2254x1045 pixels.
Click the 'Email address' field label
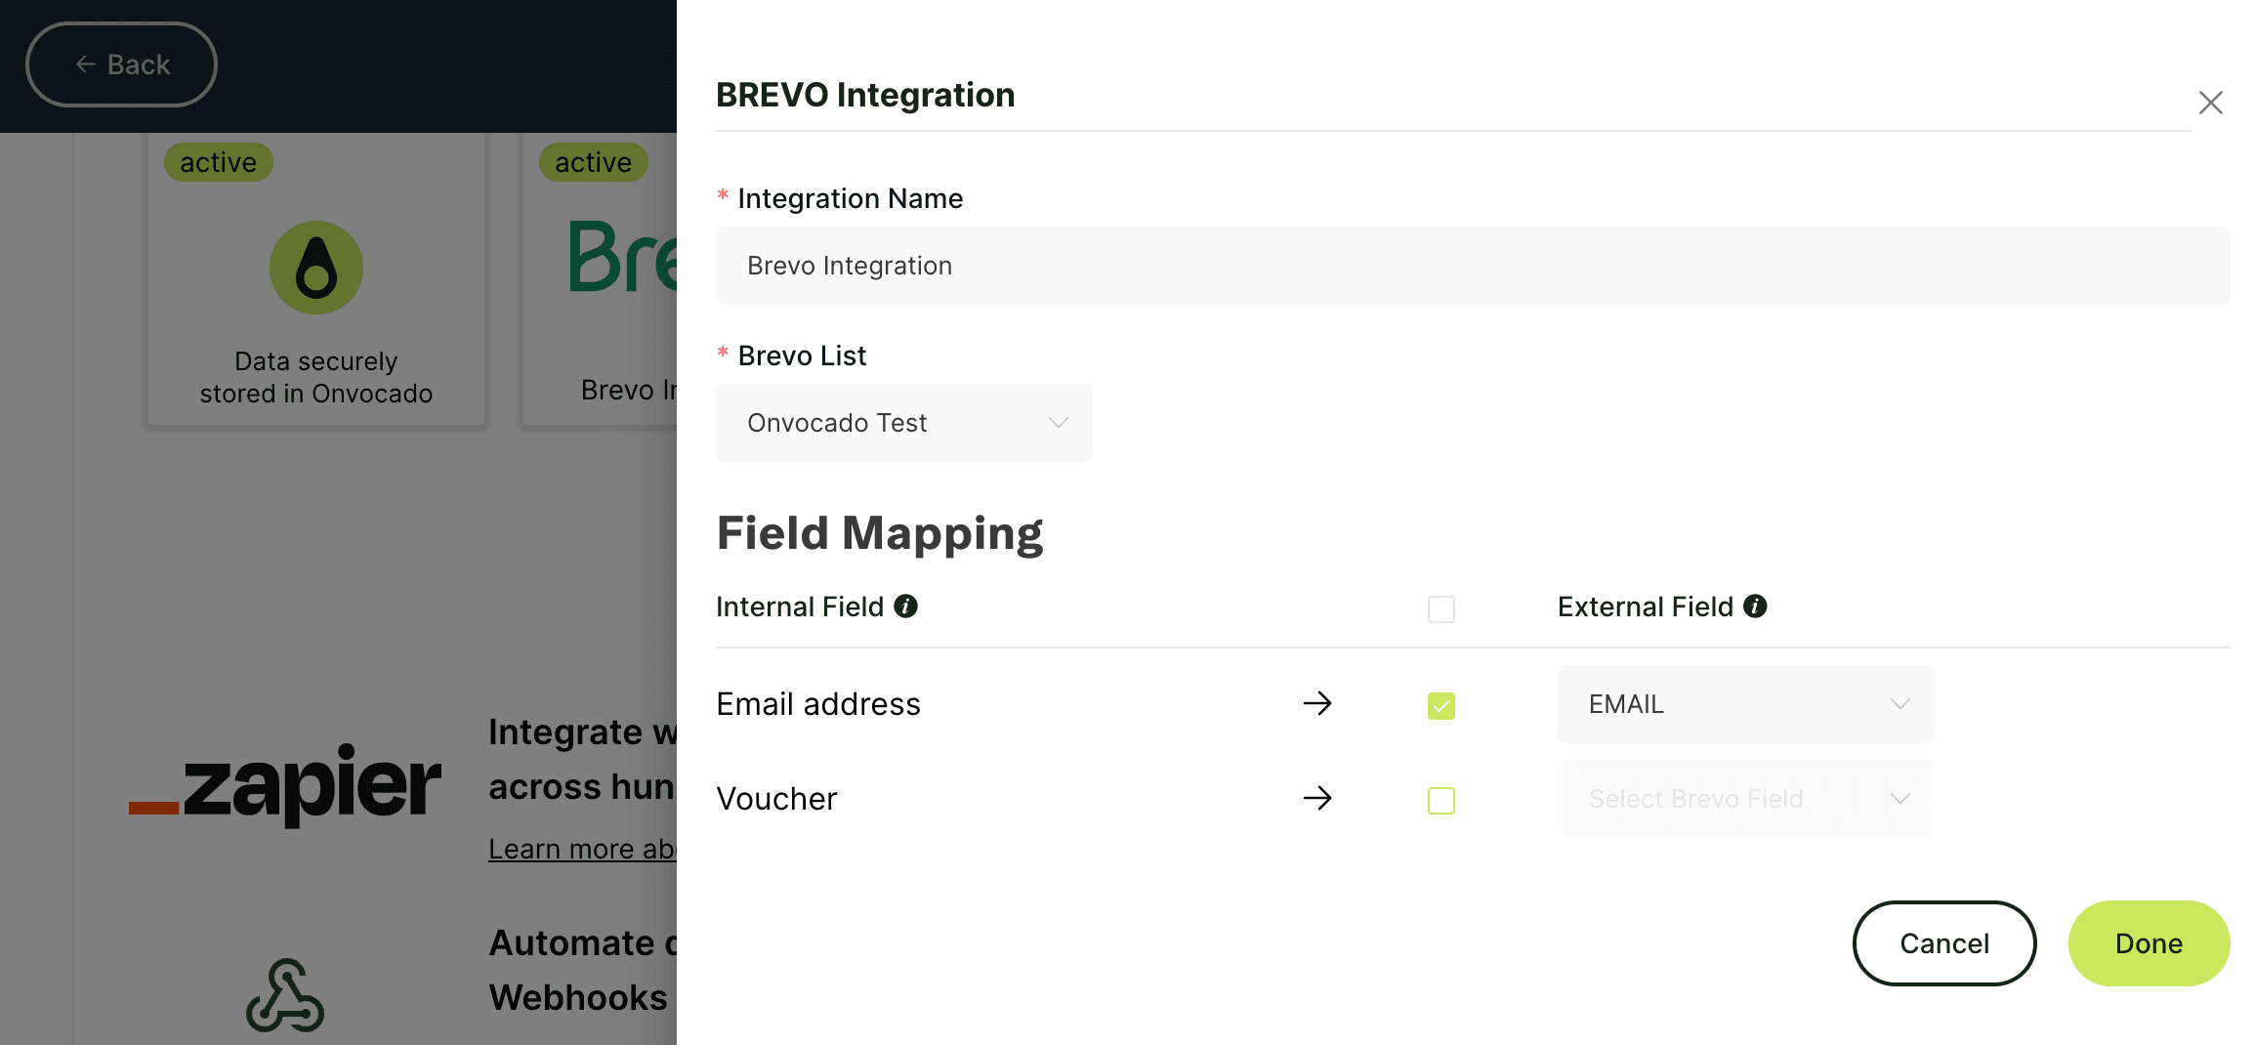(818, 704)
